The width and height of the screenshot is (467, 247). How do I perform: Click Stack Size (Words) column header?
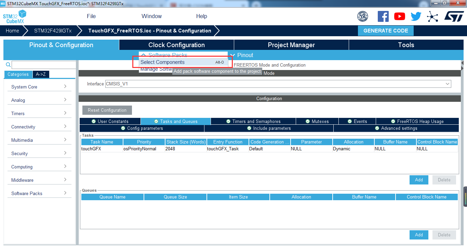click(186, 142)
